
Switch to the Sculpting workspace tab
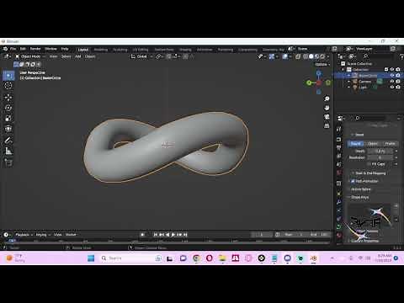coord(120,50)
